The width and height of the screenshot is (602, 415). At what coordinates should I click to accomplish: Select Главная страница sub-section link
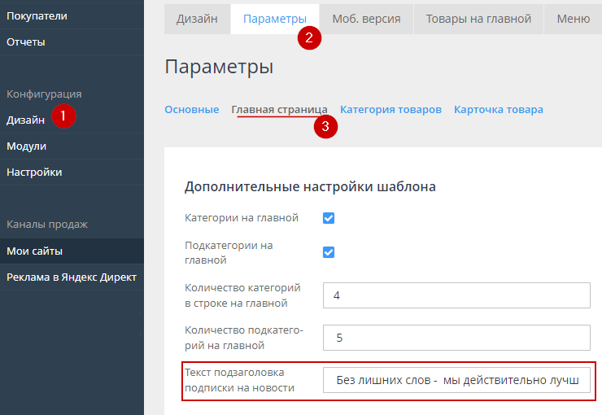[279, 109]
